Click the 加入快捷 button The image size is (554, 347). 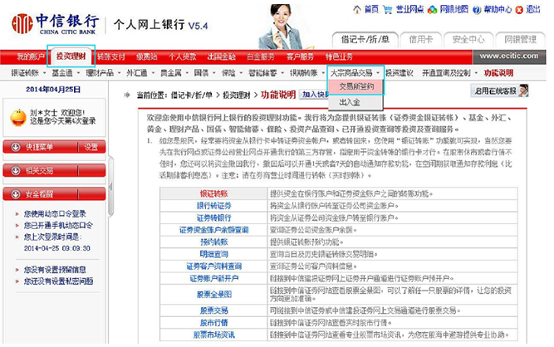(314, 95)
